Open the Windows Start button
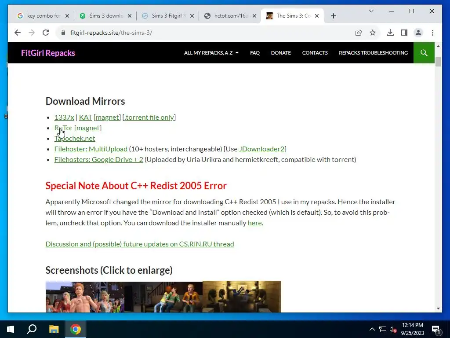450x338 pixels. click(x=11, y=329)
